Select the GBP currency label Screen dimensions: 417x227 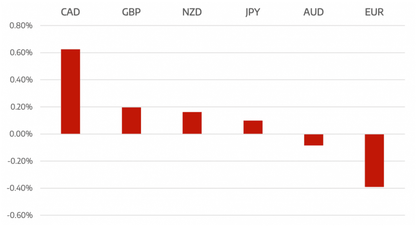[131, 12]
